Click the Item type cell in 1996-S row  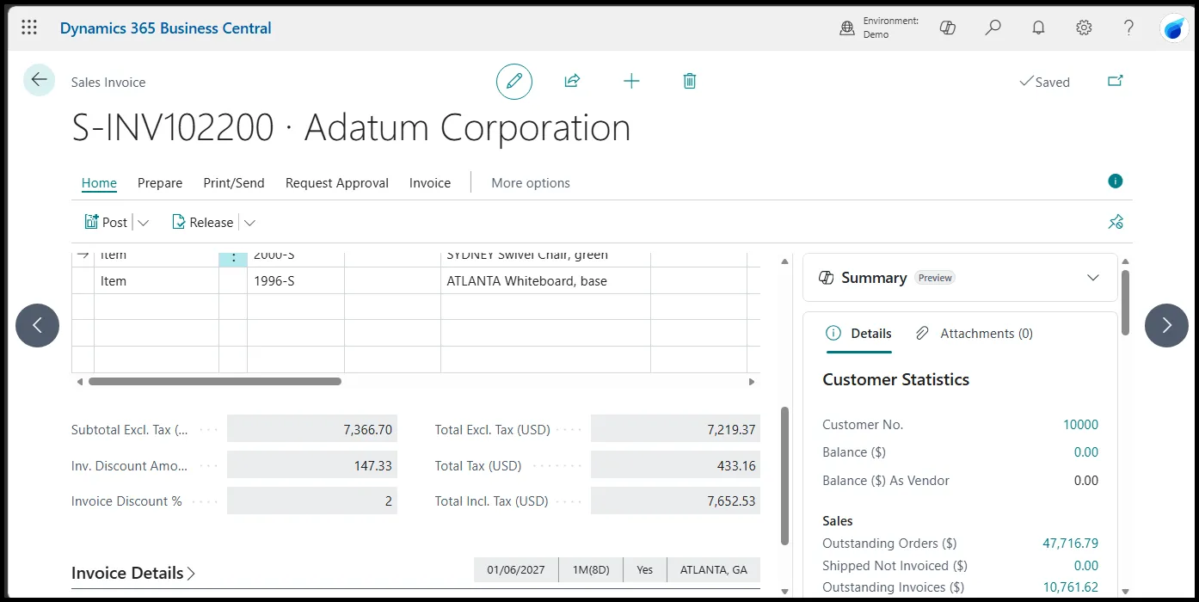coord(157,280)
